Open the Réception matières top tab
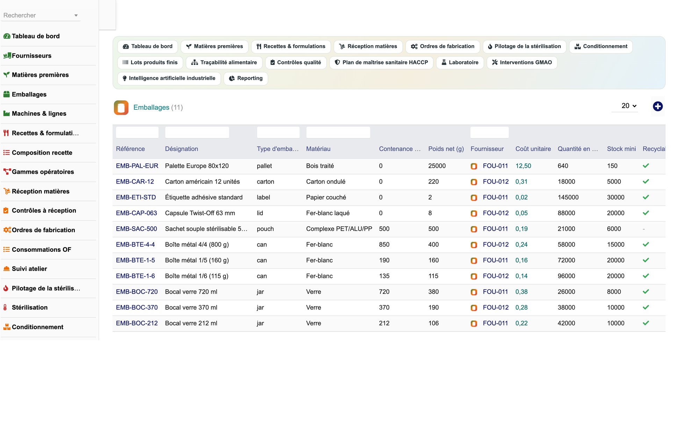 point(368,47)
